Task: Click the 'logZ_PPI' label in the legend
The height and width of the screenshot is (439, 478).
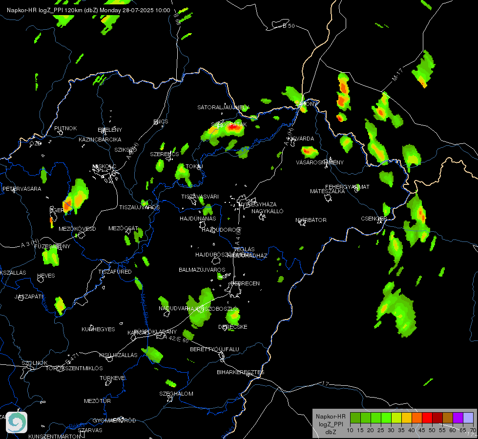Action: pos(331,424)
